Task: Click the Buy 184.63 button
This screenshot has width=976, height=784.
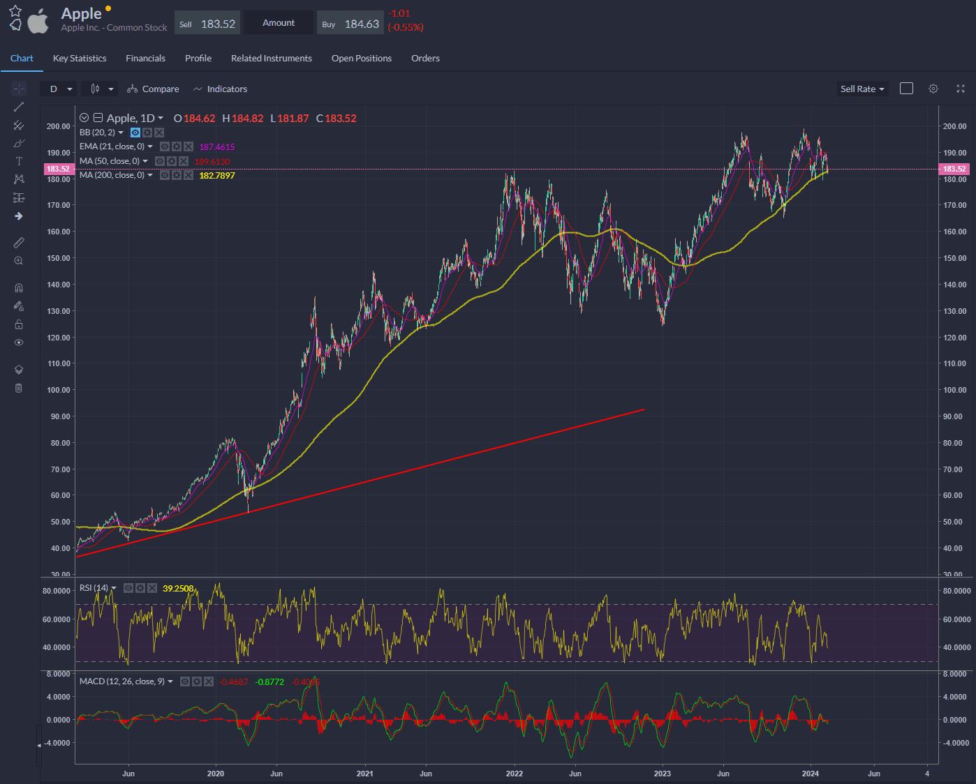Action: coord(350,23)
